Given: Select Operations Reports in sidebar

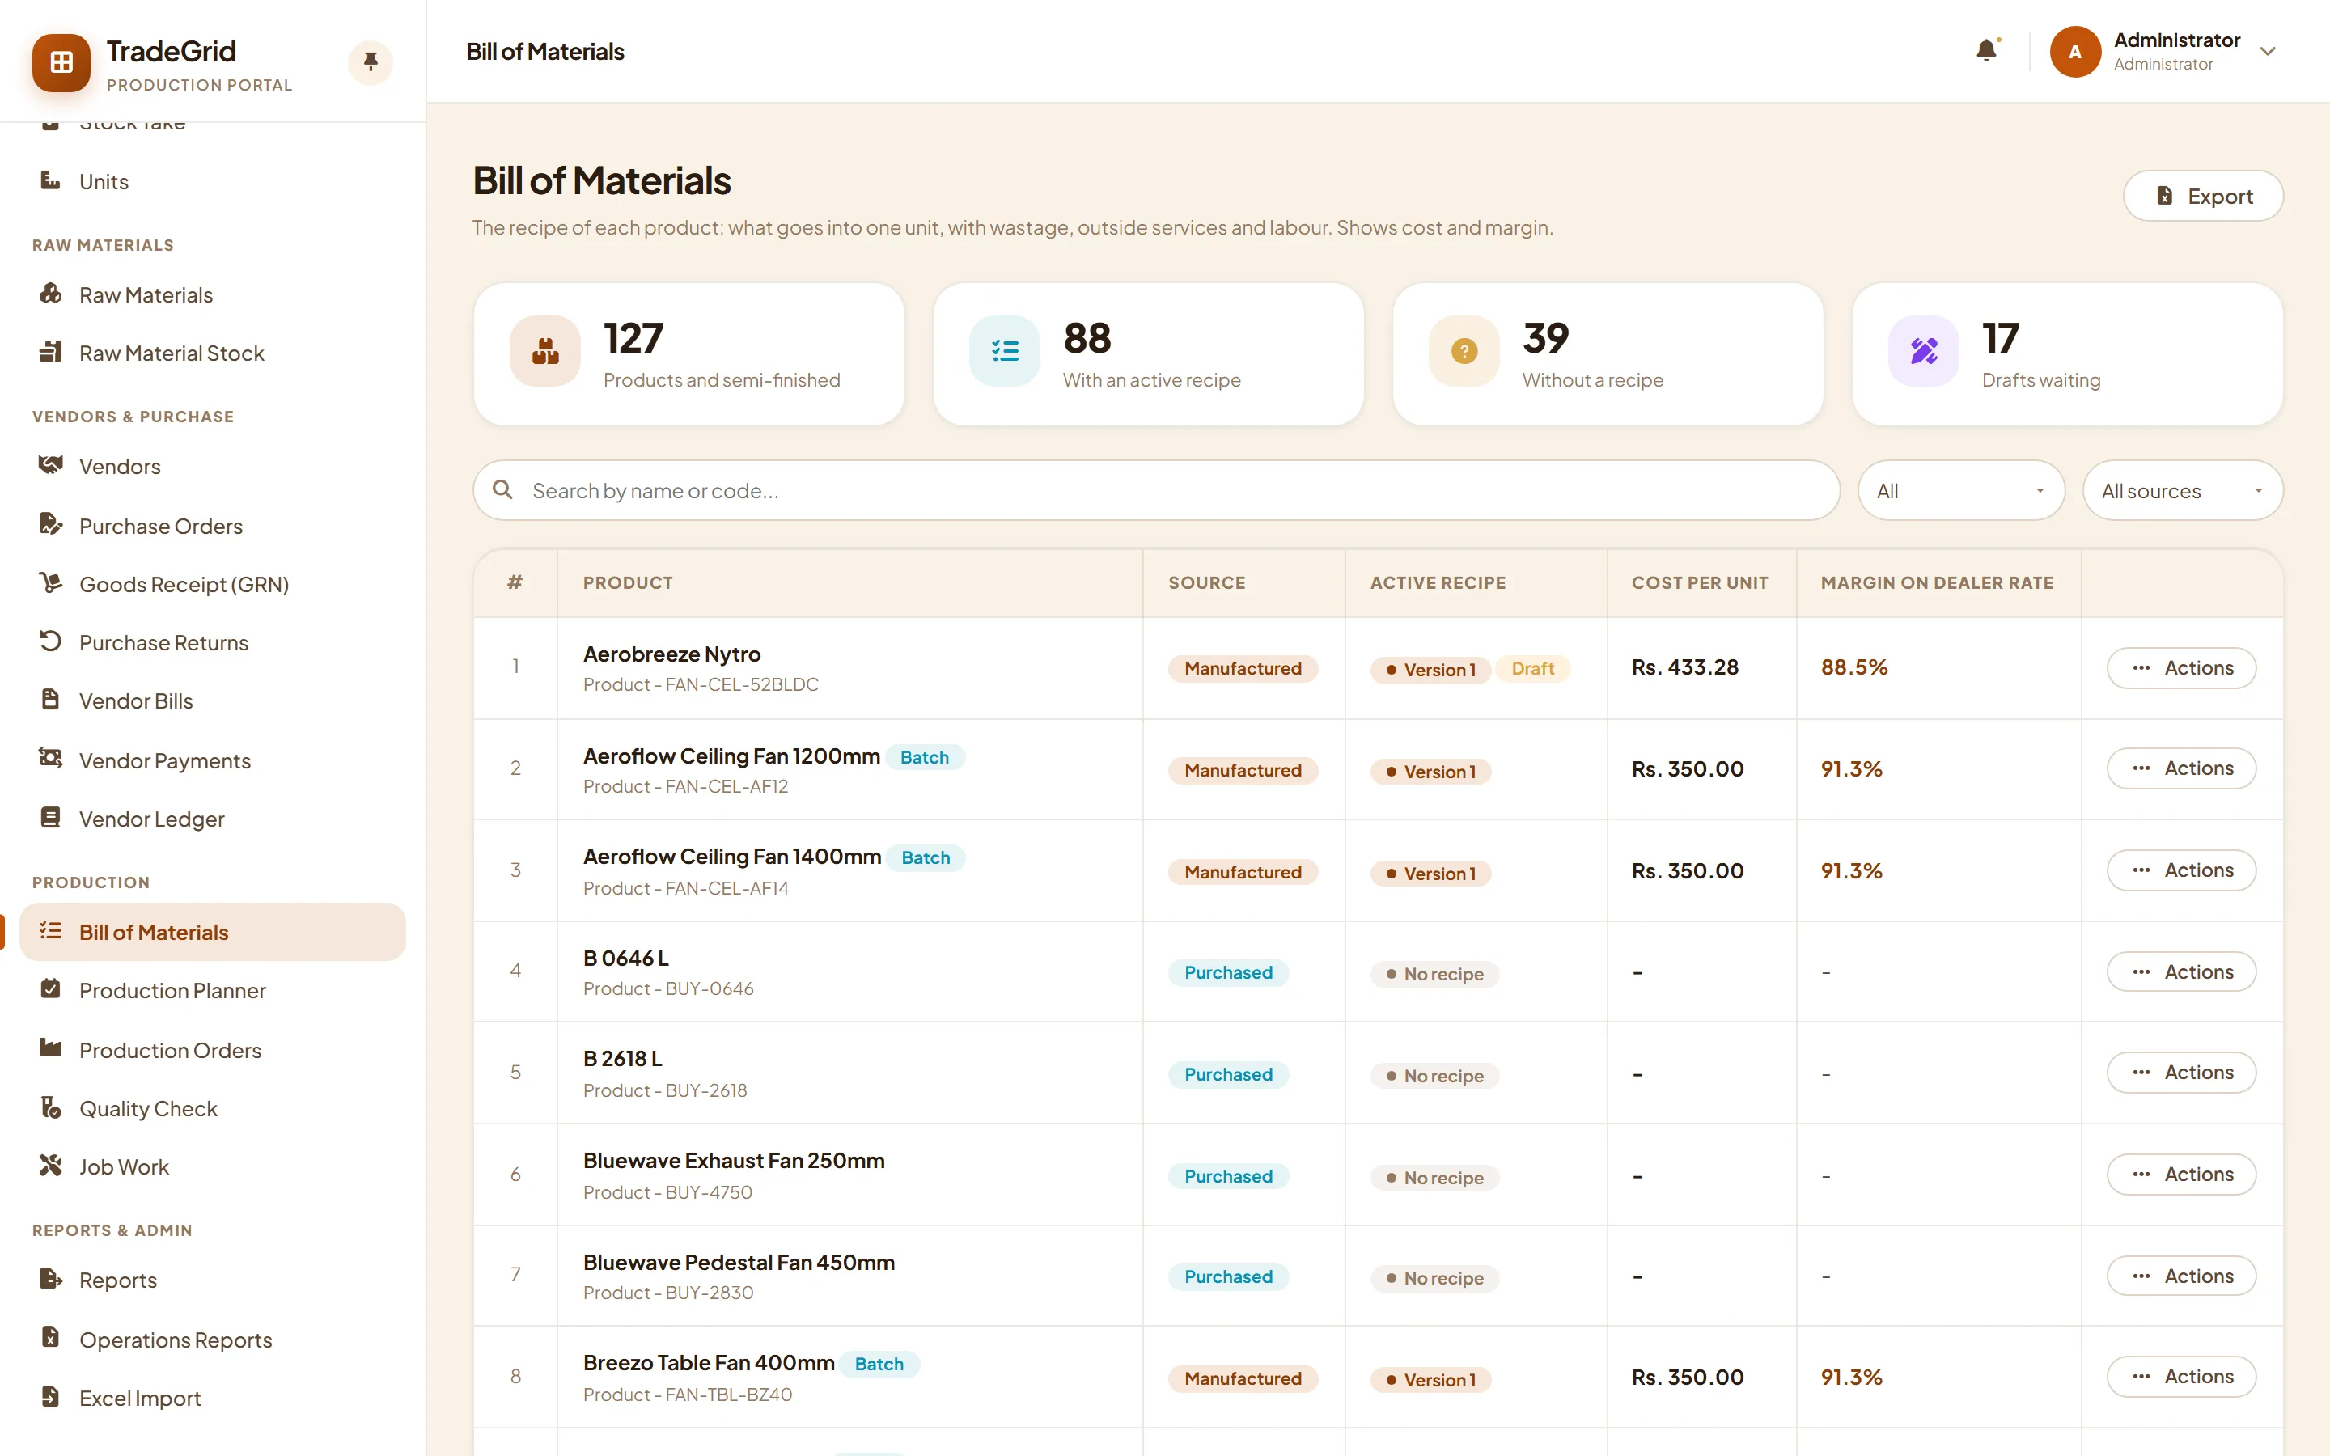Looking at the screenshot, I should (x=212, y=1340).
